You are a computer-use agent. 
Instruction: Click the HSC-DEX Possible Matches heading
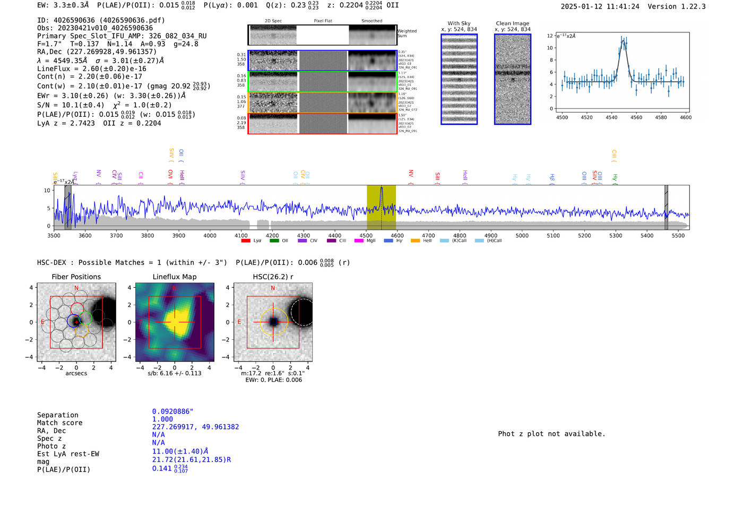pos(132,262)
